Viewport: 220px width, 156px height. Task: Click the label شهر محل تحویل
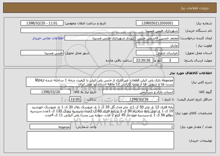tap(77, 53)
